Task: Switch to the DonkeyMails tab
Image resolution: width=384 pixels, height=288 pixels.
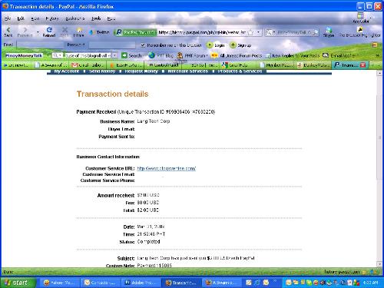Action: (313, 65)
